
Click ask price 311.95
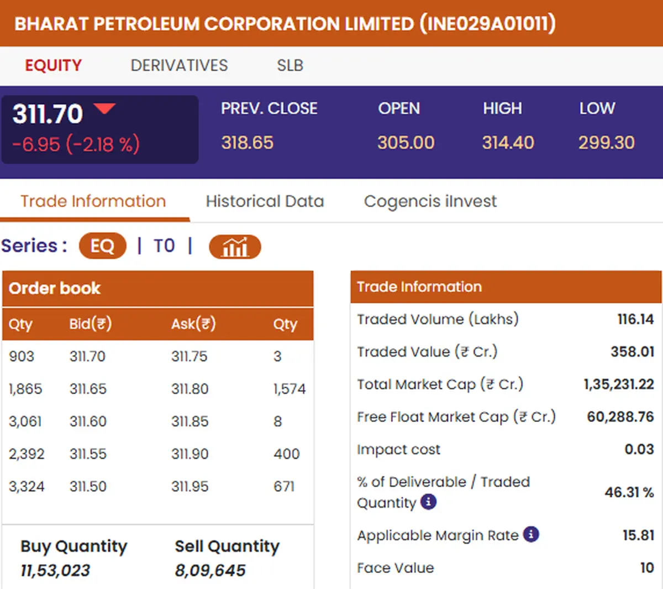(x=190, y=487)
